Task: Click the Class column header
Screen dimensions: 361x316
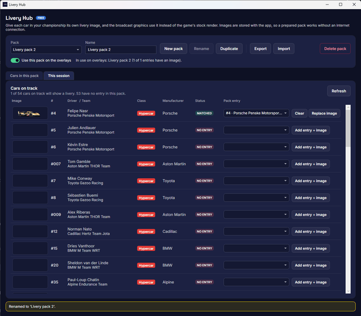Action: point(141,100)
